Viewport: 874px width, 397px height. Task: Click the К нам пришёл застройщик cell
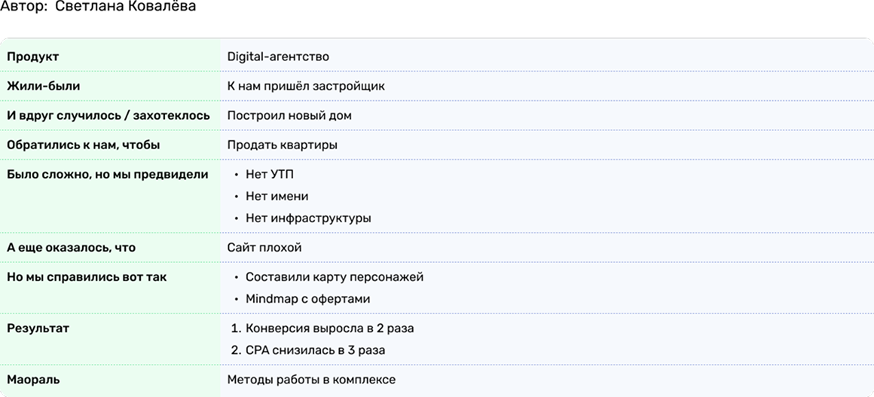[306, 86]
